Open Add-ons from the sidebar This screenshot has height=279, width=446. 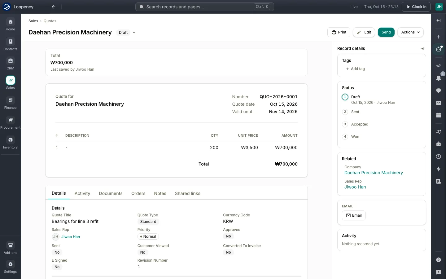(x=10, y=248)
